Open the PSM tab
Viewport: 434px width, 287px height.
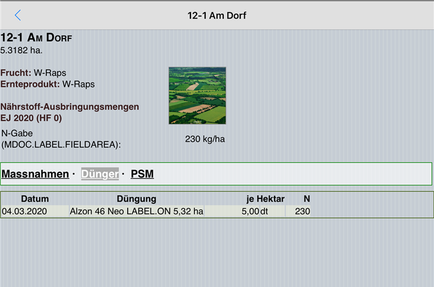pyautogui.click(x=142, y=174)
